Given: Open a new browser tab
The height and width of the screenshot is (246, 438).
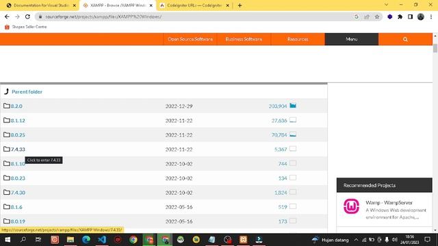Looking at the screenshot, I should click(240, 5).
